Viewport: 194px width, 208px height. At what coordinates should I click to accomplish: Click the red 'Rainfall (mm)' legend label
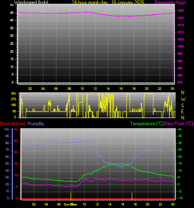13,124
